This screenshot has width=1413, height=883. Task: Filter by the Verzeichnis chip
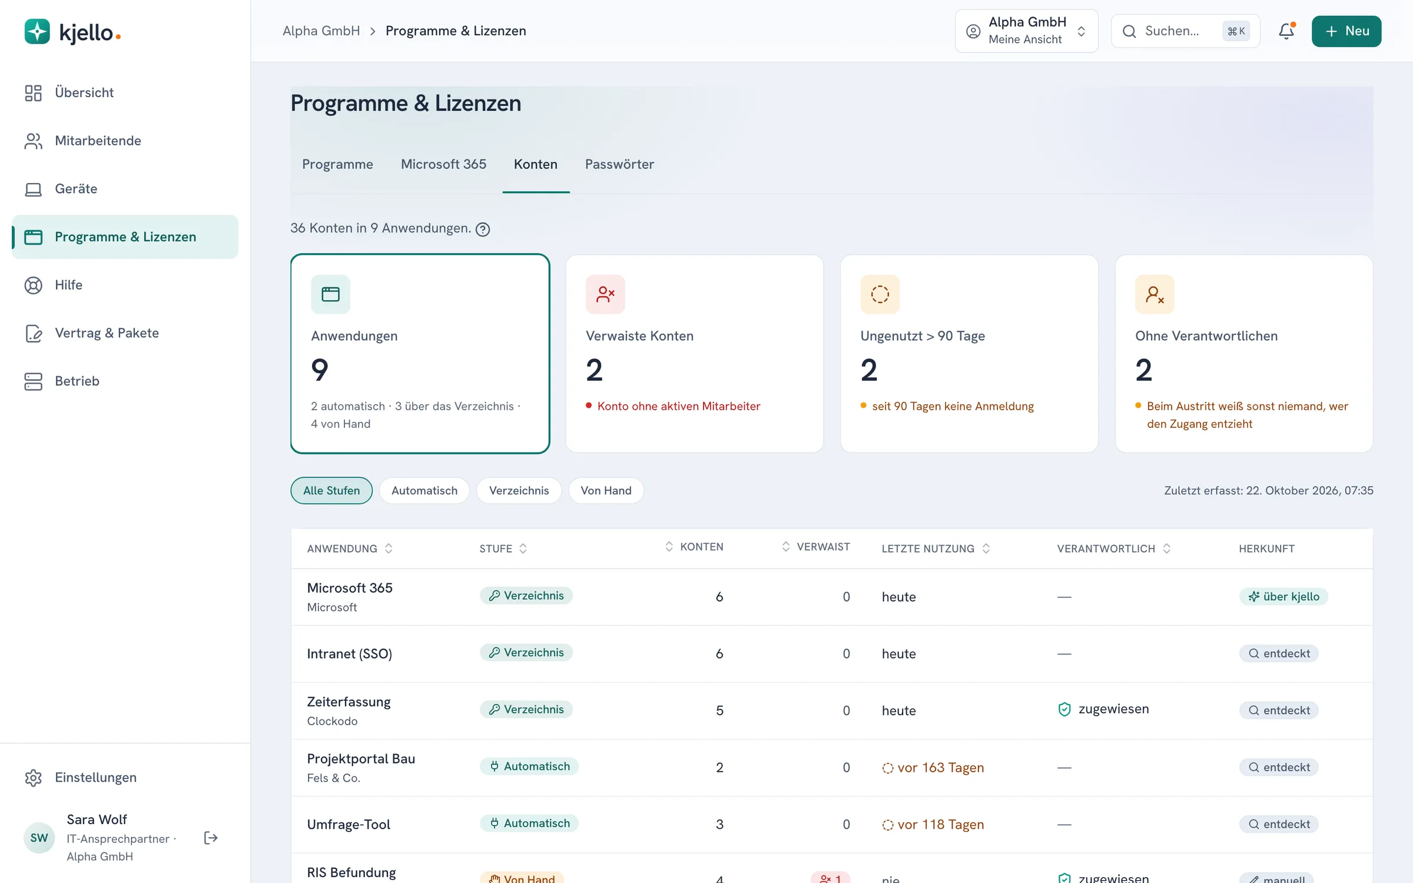tap(519, 490)
